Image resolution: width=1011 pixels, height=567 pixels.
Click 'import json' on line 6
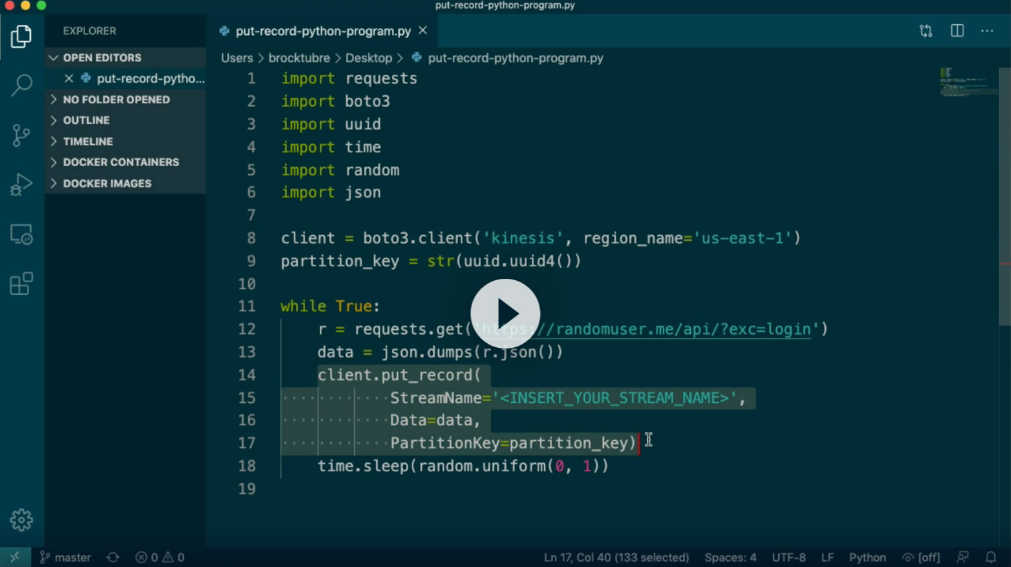click(331, 192)
